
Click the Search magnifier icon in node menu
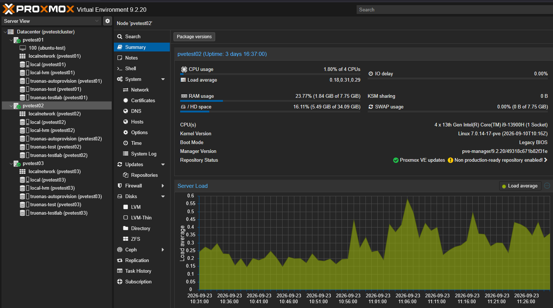pyautogui.click(x=120, y=37)
